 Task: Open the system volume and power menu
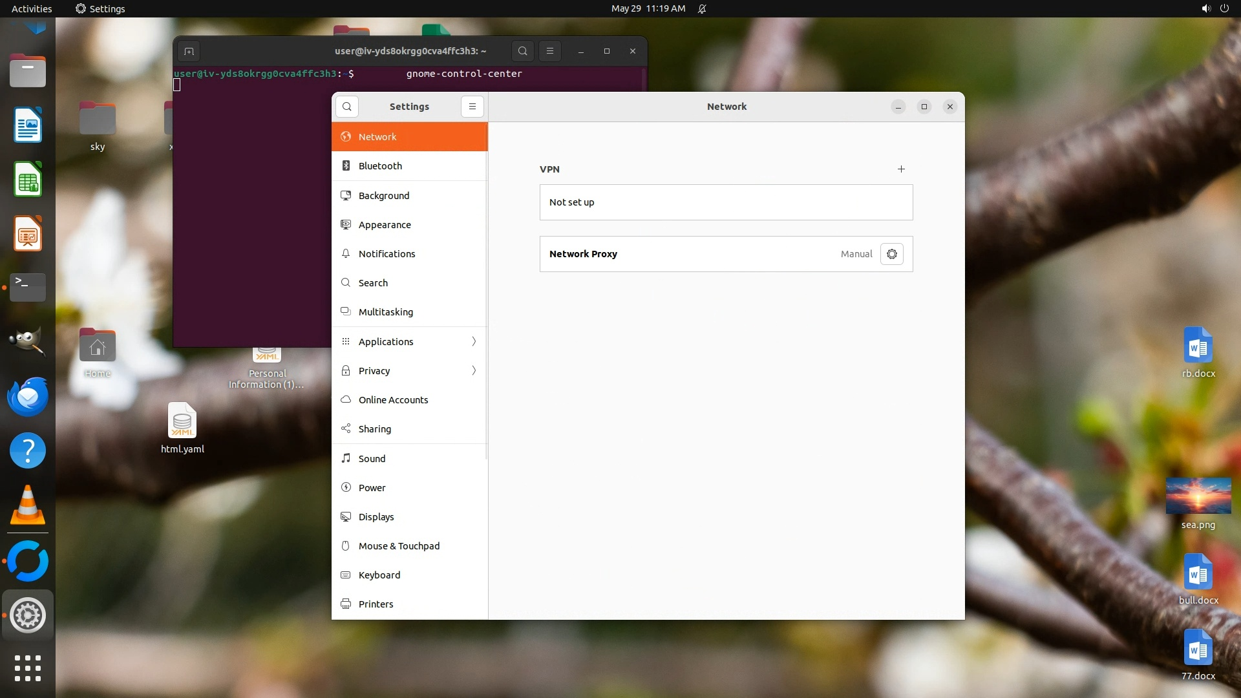tap(1214, 8)
